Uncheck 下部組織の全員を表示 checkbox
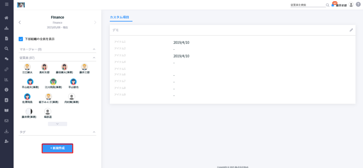Viewport: 363px width, 168px height. click(x=21, y=39)
